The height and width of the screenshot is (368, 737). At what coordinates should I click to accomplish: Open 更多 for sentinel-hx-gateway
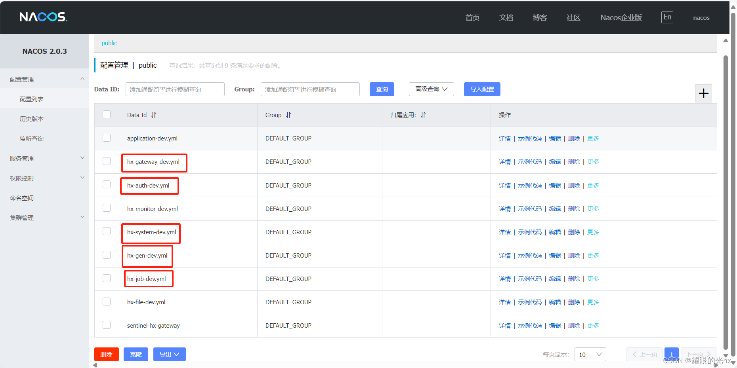tap(593, 326)
